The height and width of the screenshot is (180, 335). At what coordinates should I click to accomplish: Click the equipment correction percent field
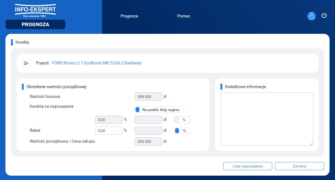[109, 120]
